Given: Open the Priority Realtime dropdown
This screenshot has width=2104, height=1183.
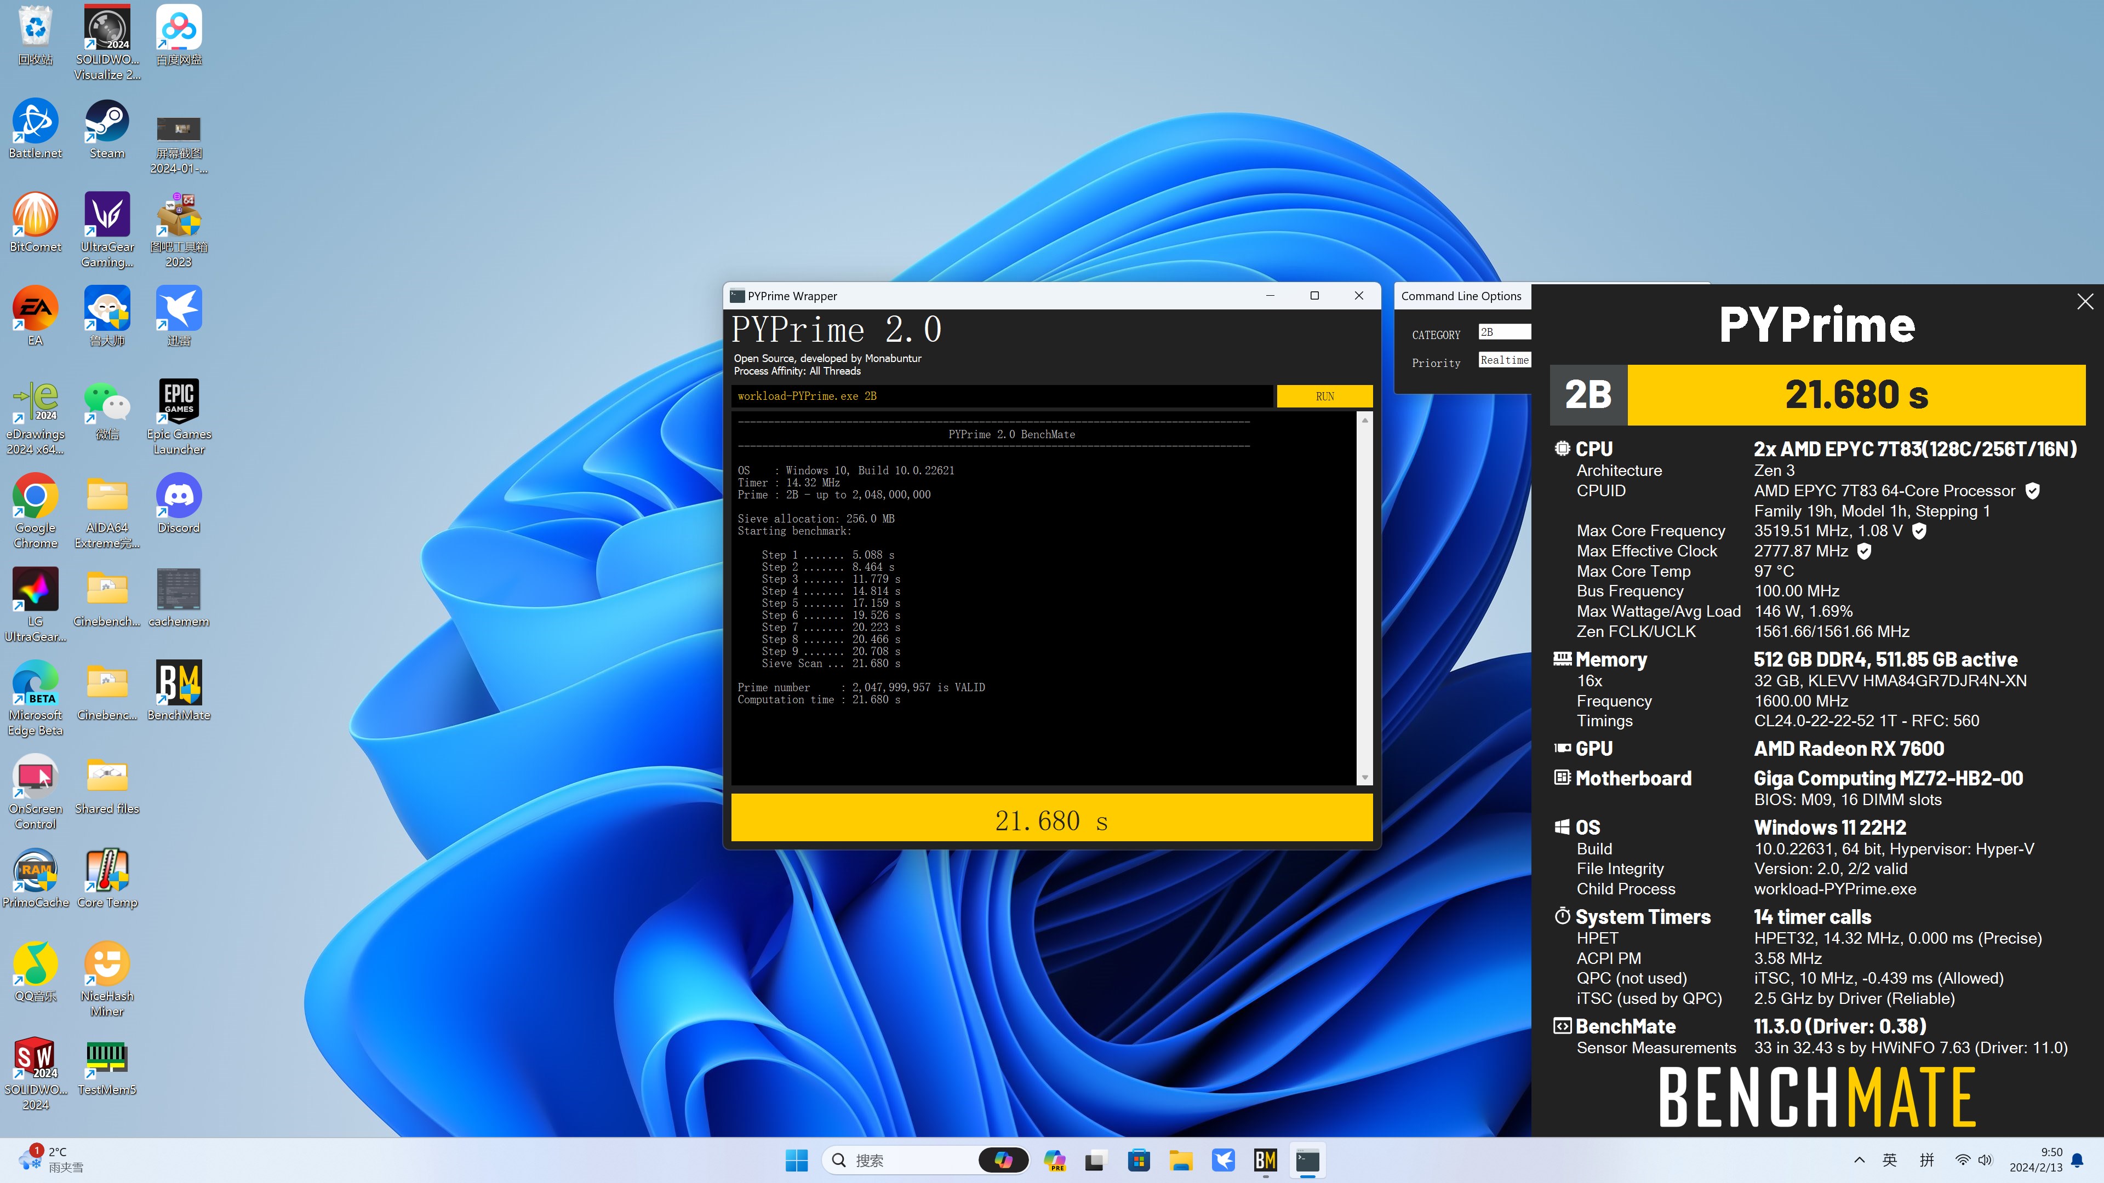Looking at the screenshot, I should coord(1505,360).
